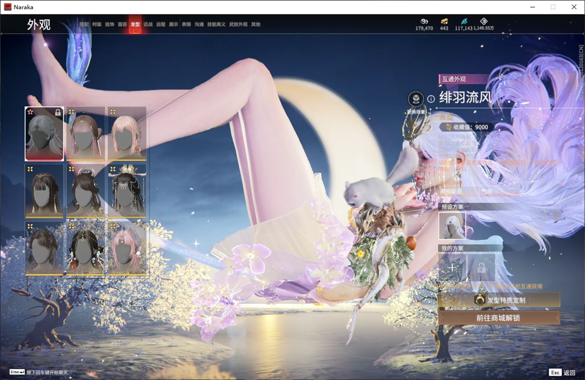Select the black hair with gold chain hairstyle
This screenshot has width=585, height=380.
click(x=85, y=248)
